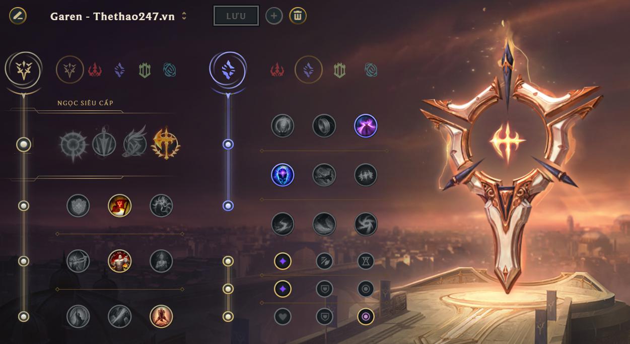Click the LƯU save button
This screenshot has height=344, width=630.
pos(236,16)
